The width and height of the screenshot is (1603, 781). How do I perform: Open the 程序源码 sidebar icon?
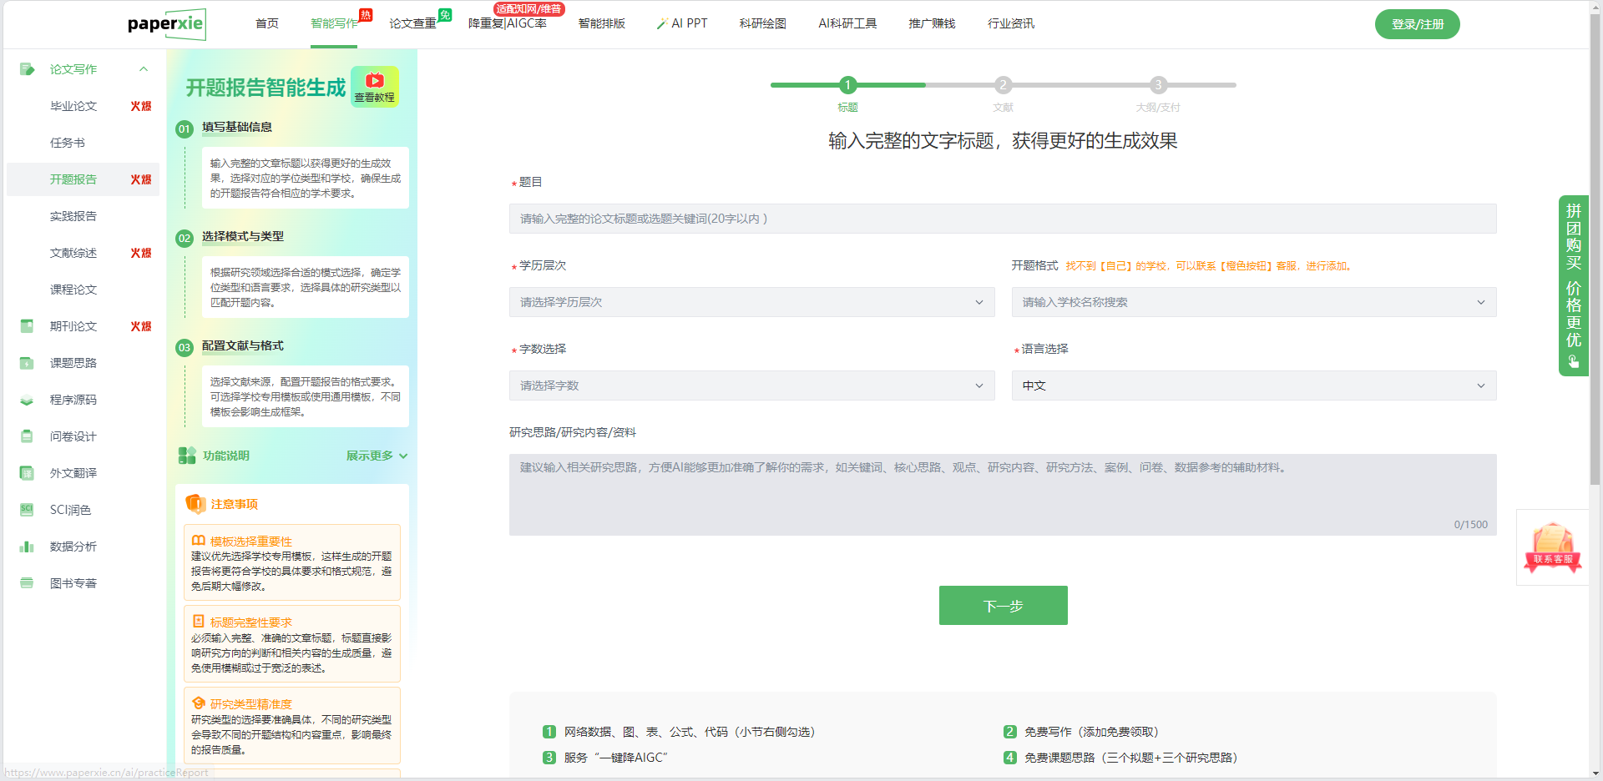click(27, 400)
